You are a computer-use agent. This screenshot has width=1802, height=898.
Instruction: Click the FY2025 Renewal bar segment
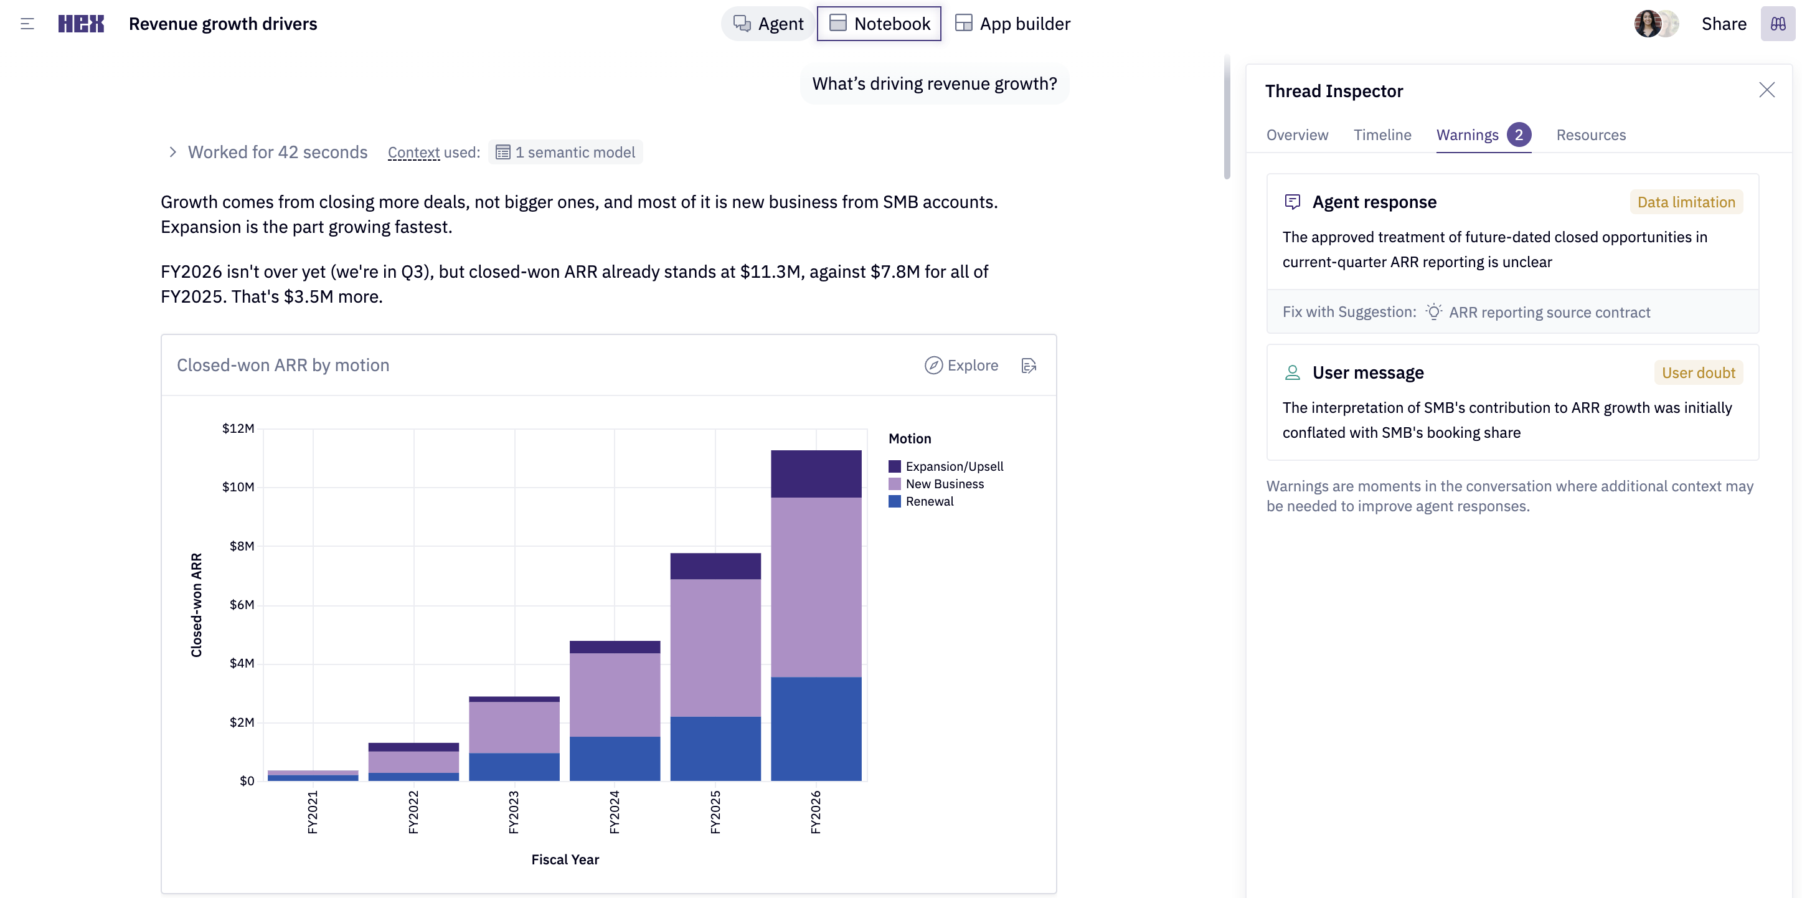pyautogui.click(x=715, y=749)
